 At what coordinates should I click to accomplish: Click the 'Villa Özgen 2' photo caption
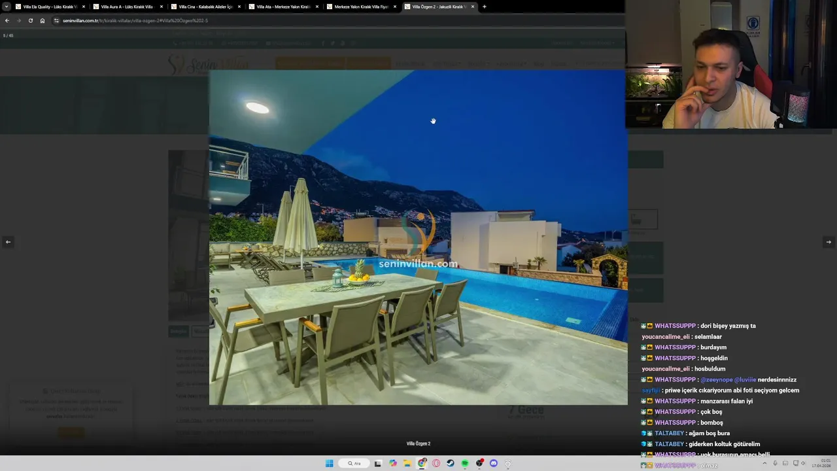[x=418, y=444]
